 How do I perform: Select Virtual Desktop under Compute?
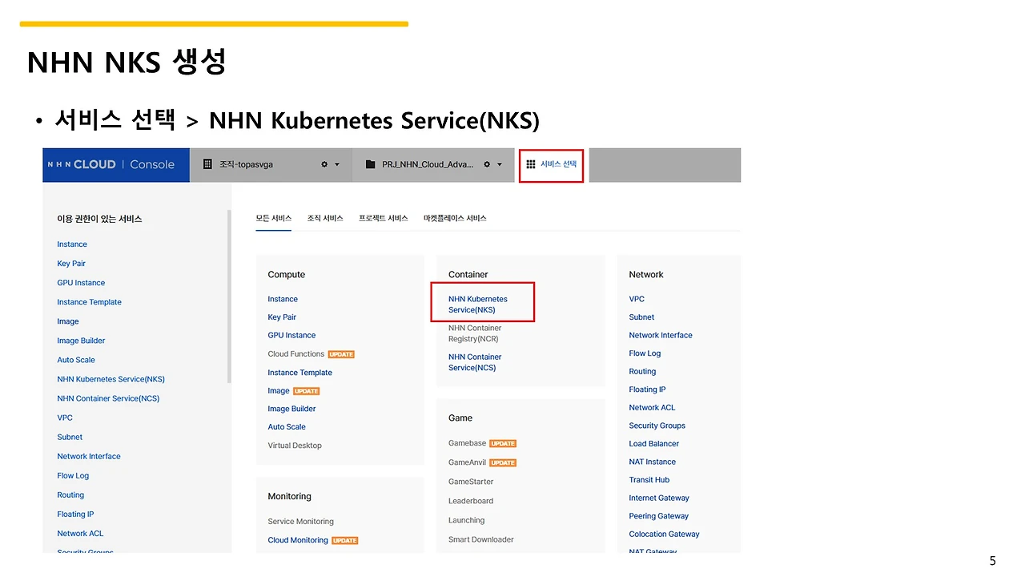(x=295, y=446)
